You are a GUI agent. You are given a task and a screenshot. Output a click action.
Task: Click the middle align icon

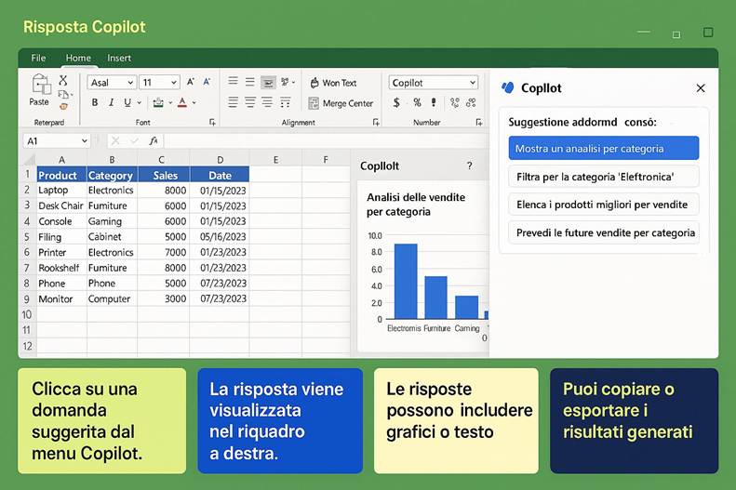250,82
